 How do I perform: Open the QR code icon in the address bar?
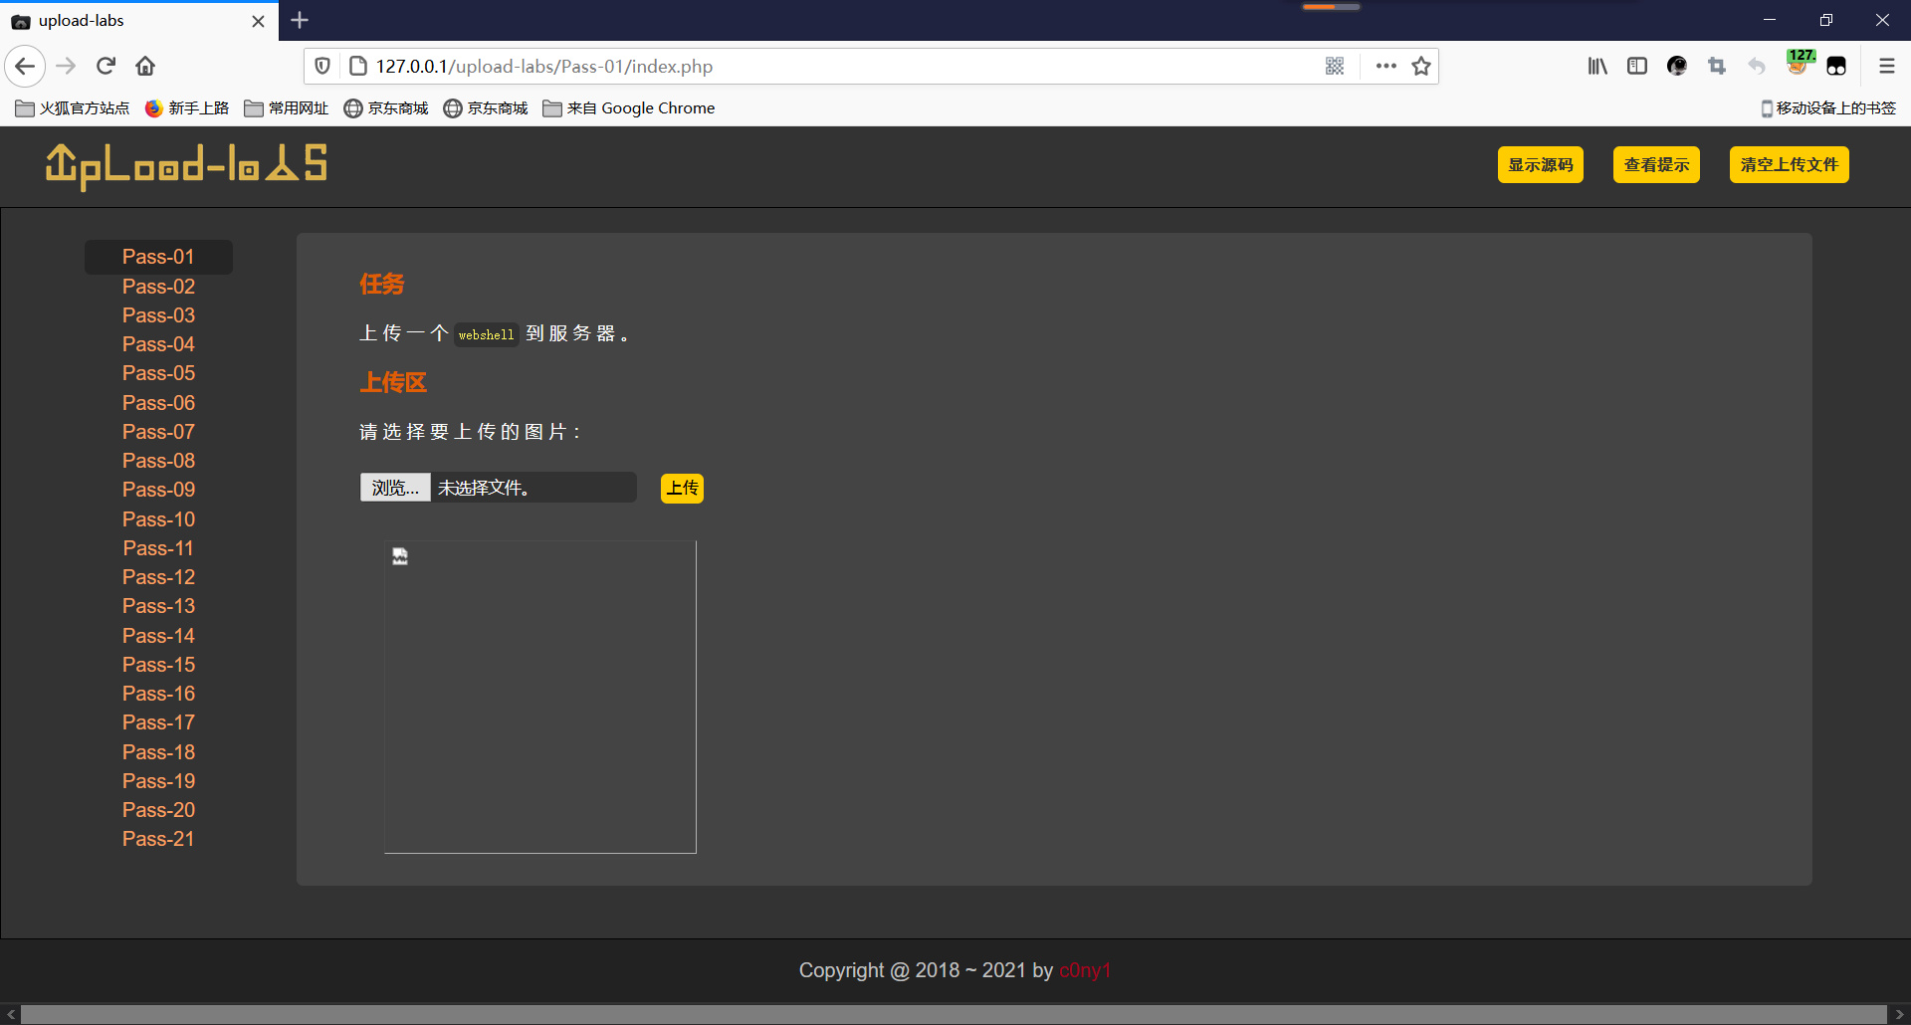click(x=1335, y=66)
